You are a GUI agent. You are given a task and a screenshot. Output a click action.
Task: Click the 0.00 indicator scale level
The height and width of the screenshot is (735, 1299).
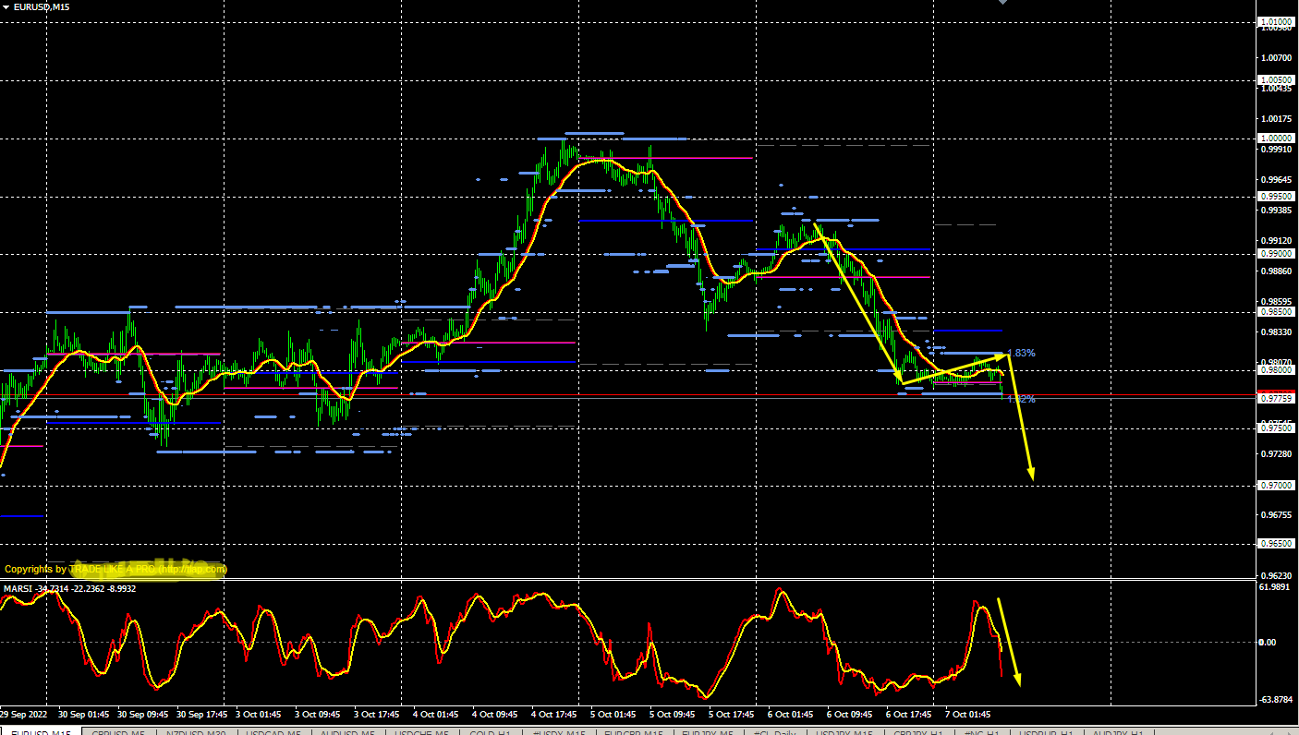(1268, 643)
